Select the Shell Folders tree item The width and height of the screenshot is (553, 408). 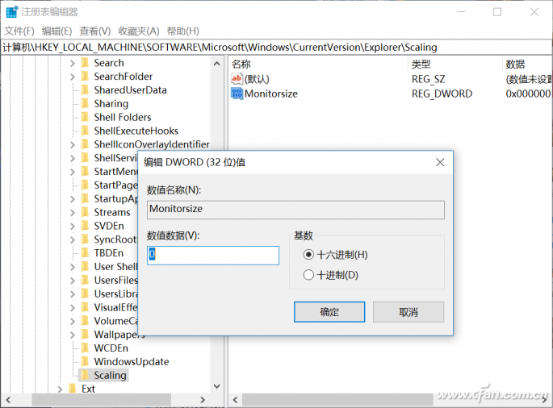coord(123,118)
